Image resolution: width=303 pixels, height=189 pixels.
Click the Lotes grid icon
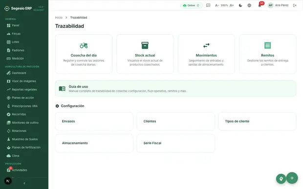click(x=8, y=42)
